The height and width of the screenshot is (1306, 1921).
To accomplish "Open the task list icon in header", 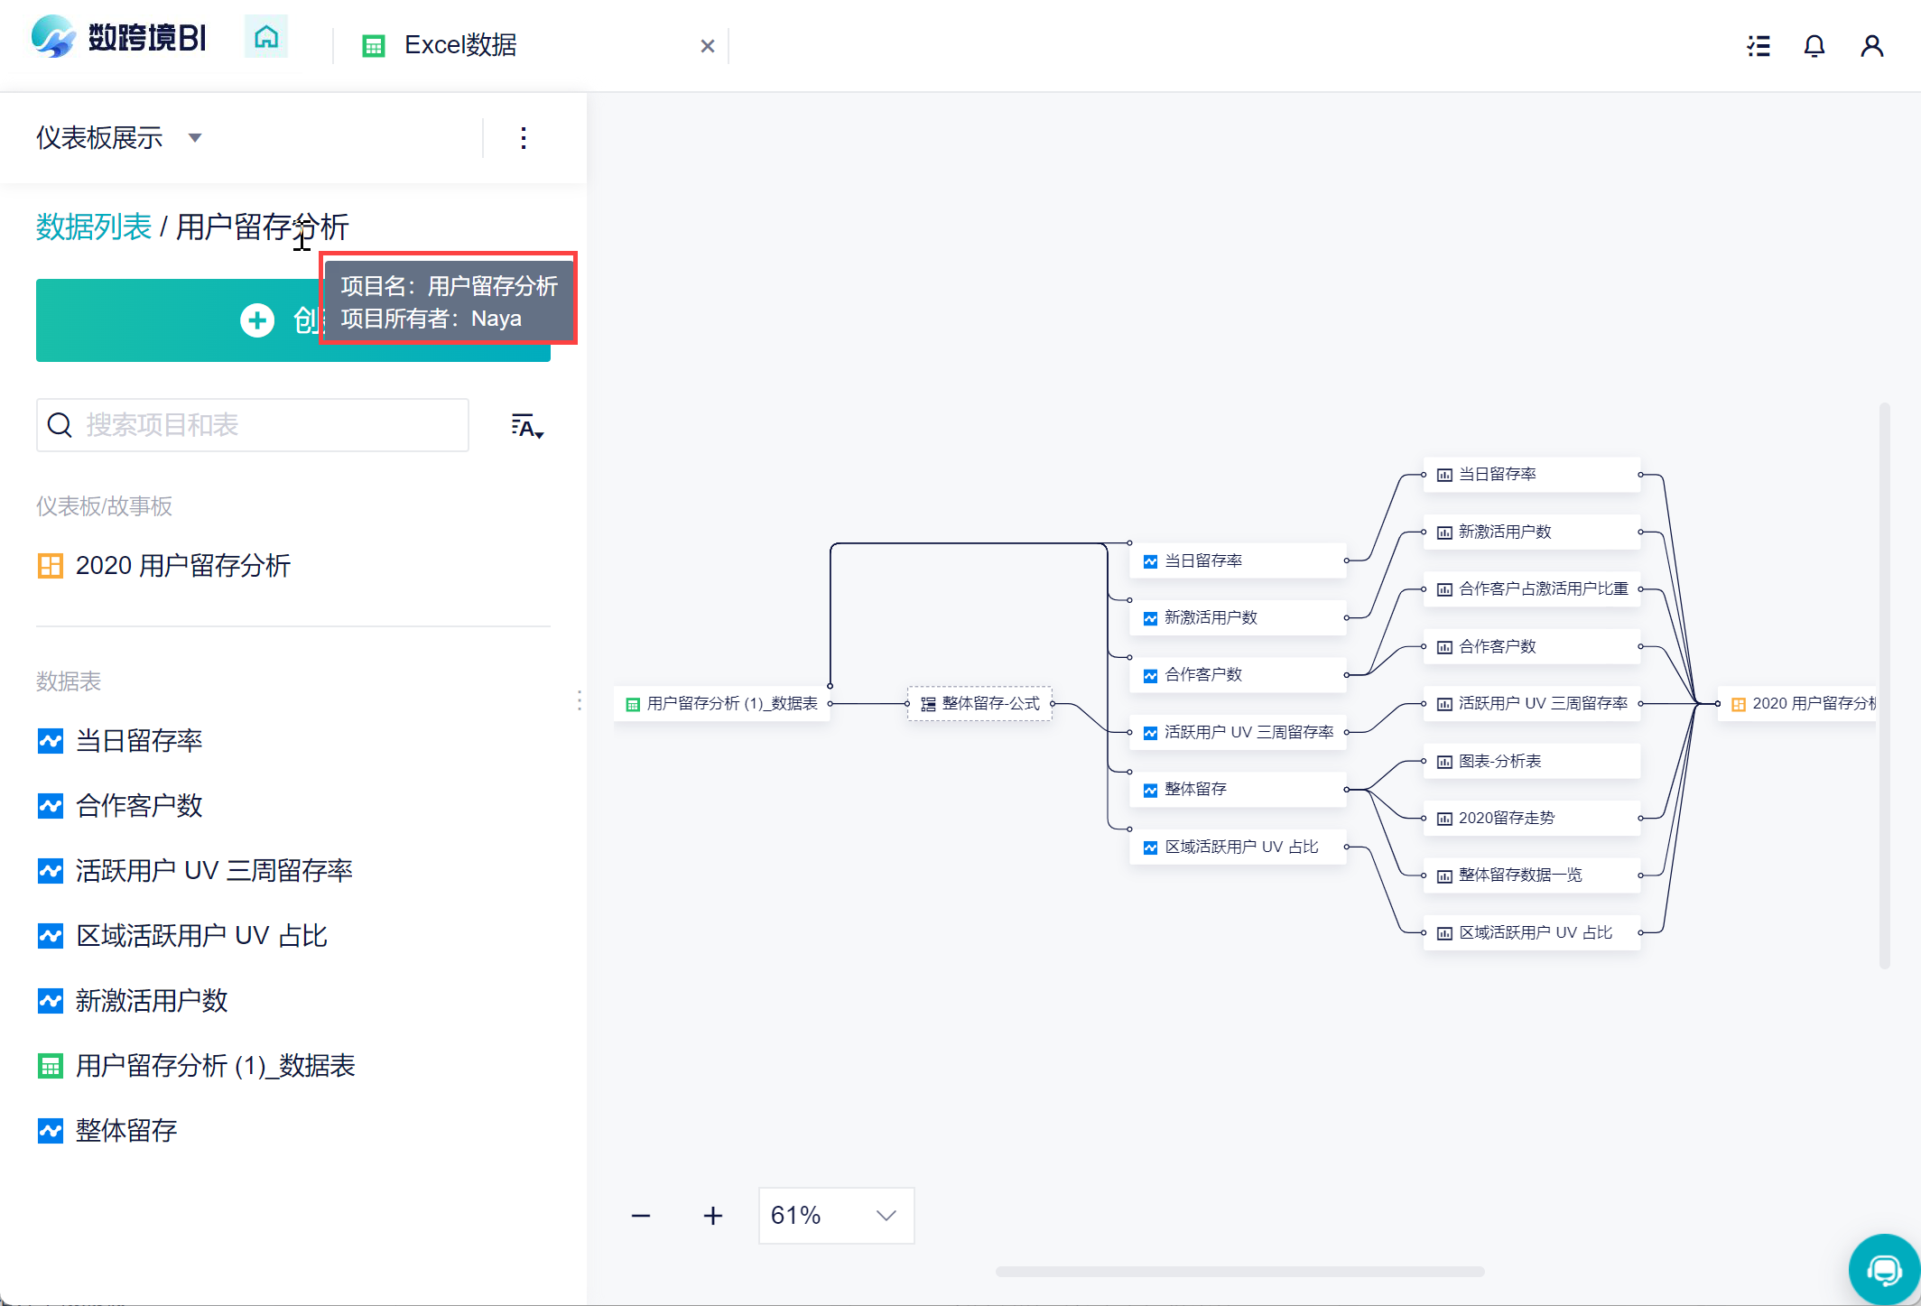I will point(1758,46).
